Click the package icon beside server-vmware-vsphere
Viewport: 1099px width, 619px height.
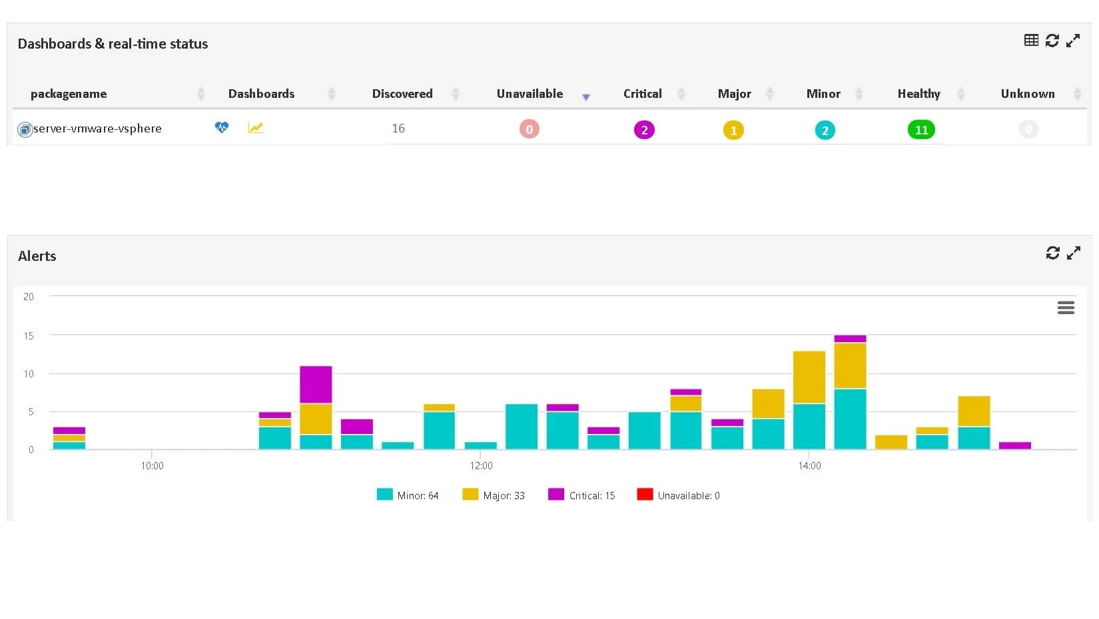(24, 128)
